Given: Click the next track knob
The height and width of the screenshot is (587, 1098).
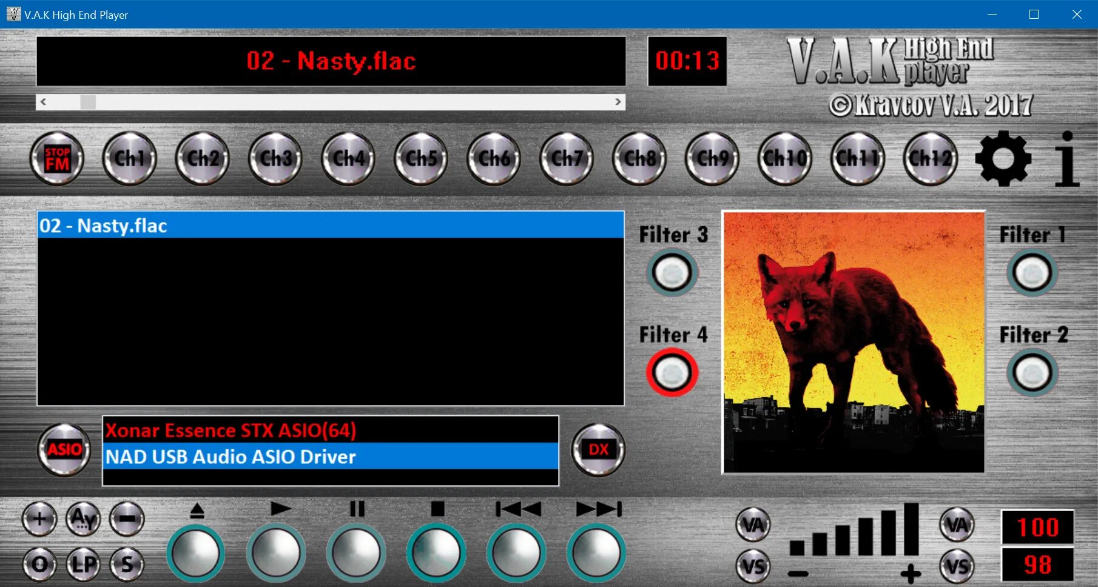Looking at the screenshot, I should (596, 553).
